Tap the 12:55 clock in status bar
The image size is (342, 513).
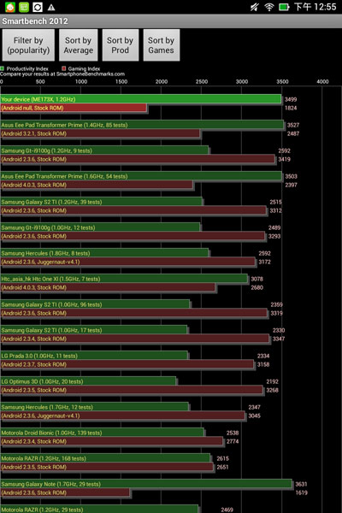point(324,7)
